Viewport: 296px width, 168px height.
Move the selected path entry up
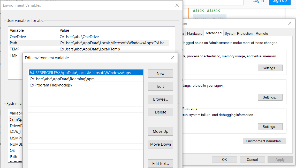point(160,131)
